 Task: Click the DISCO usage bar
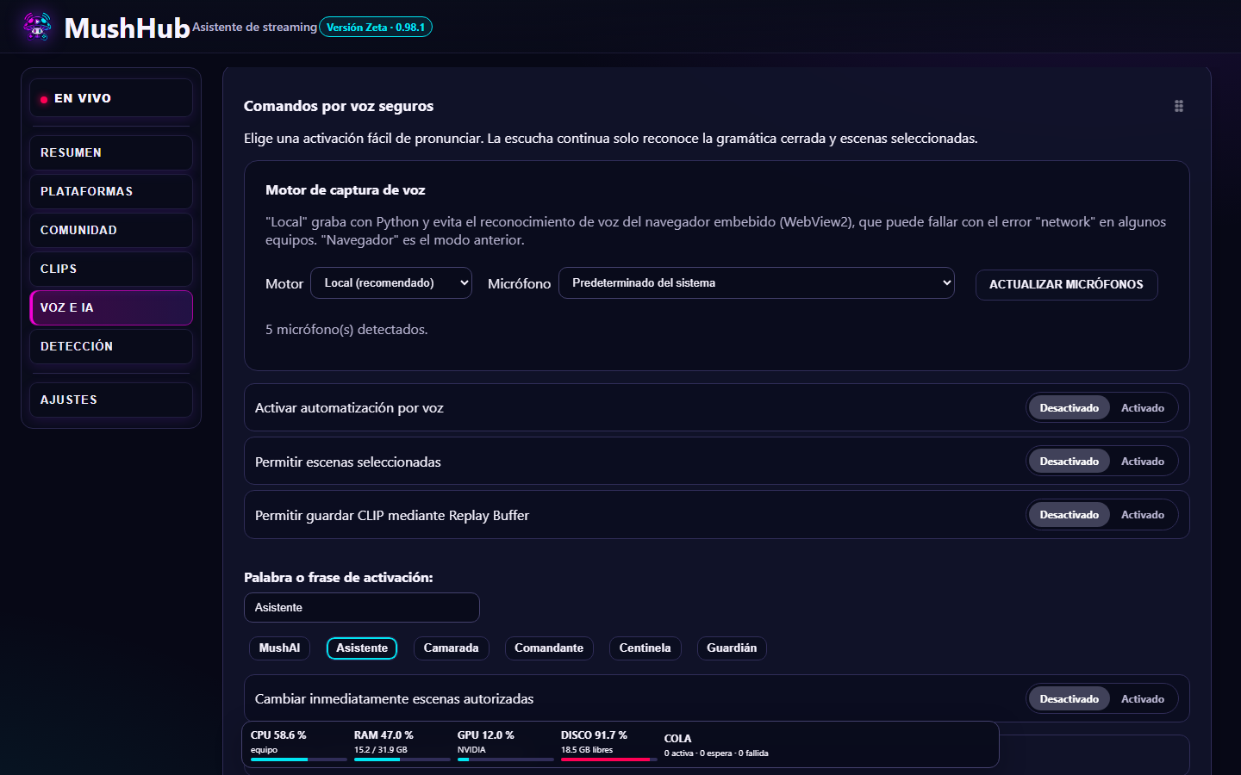click(608, 759)
